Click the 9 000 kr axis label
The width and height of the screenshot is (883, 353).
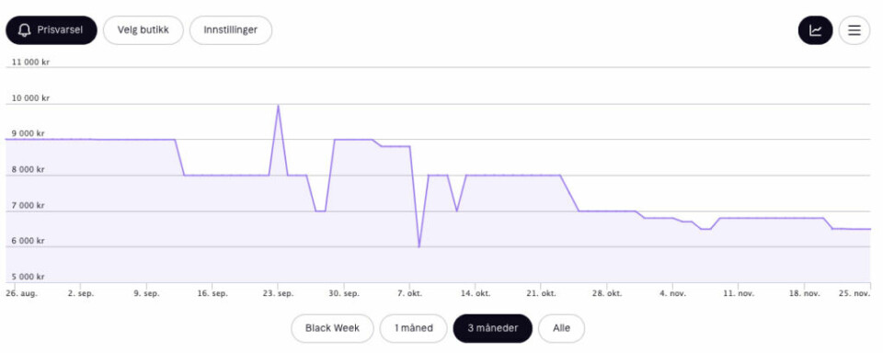(x=28, y=133)
